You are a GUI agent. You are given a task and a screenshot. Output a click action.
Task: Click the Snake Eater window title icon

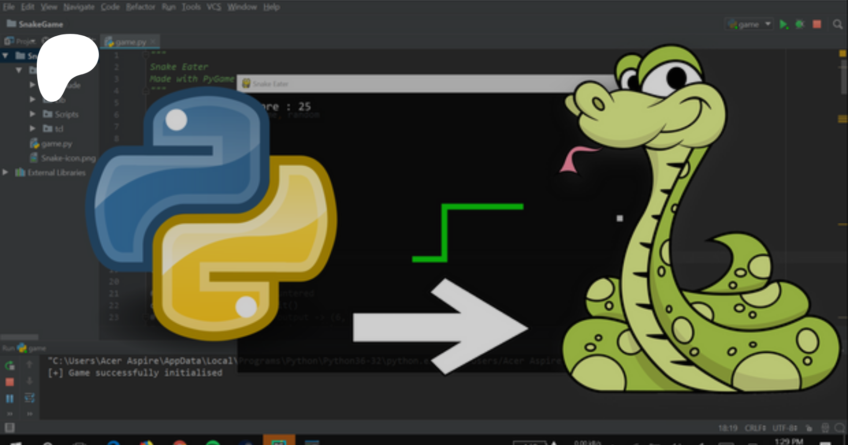click(x=246, y=83)
